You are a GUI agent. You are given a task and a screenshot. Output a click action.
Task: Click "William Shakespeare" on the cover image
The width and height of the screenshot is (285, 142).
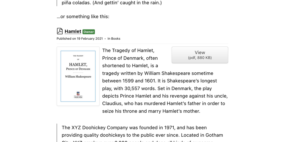[78, 77]
